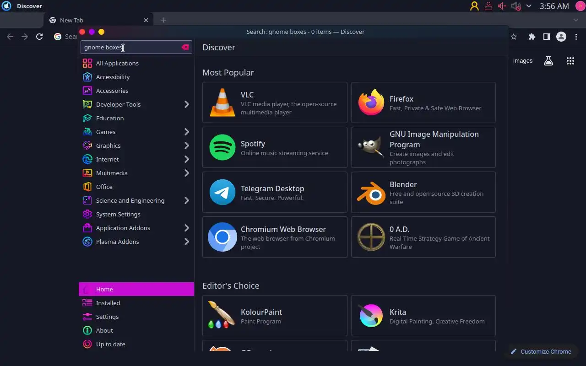This screenshot has width=586, height=366.
Task: Clear the gnome boxes search text
Action: pyautogui.click(x=185, y=47)
